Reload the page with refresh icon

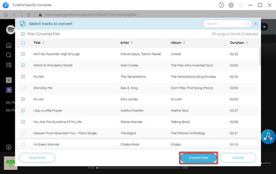click(x=29, y=15)
